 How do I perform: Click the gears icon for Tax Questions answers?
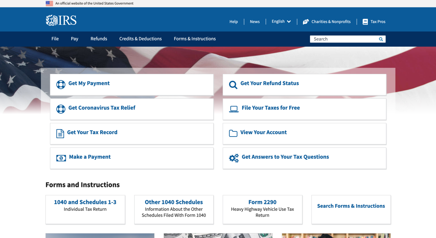[x=233, y=158]
